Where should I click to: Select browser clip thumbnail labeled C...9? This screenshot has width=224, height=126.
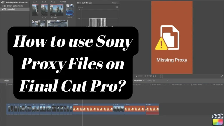pyautogui.click(x=44, y=10)
